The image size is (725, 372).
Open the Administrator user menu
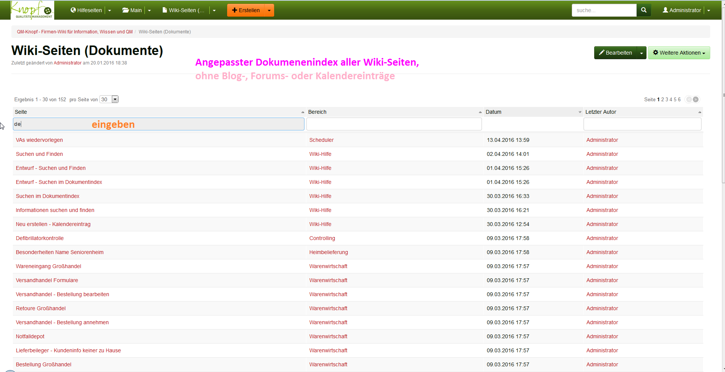point(682,10)
